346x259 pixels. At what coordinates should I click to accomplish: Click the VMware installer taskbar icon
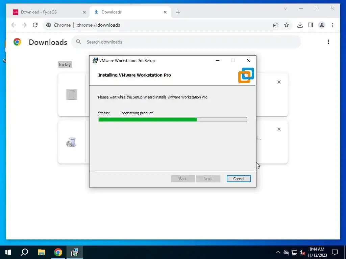coord(75,252)
